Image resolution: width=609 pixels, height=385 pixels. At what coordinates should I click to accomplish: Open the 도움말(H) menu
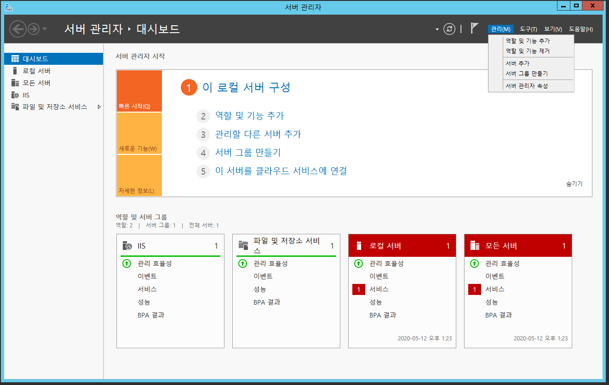(x=581, y=29)
